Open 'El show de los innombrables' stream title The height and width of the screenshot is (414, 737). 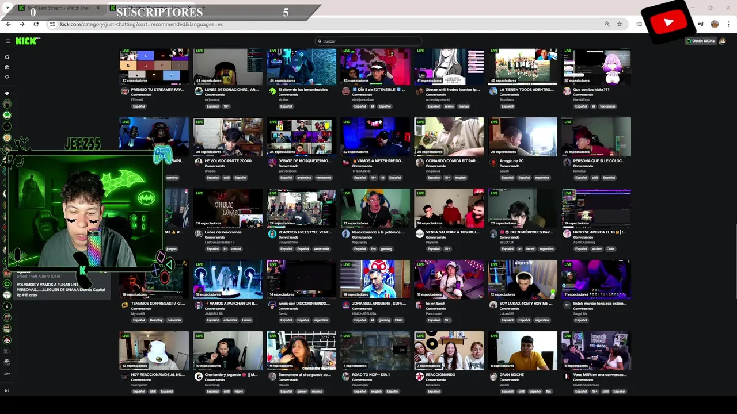[x=303, y=90]
